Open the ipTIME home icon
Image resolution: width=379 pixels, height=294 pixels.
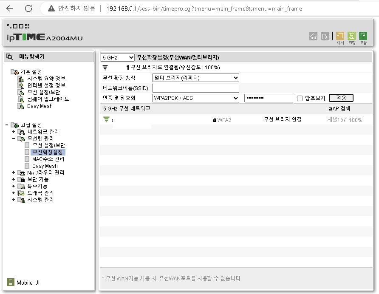click(313, 36)
